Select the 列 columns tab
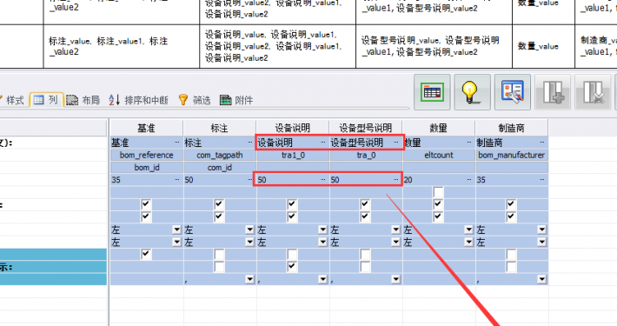Screen dimensions: 617x326 coord(46,100)
